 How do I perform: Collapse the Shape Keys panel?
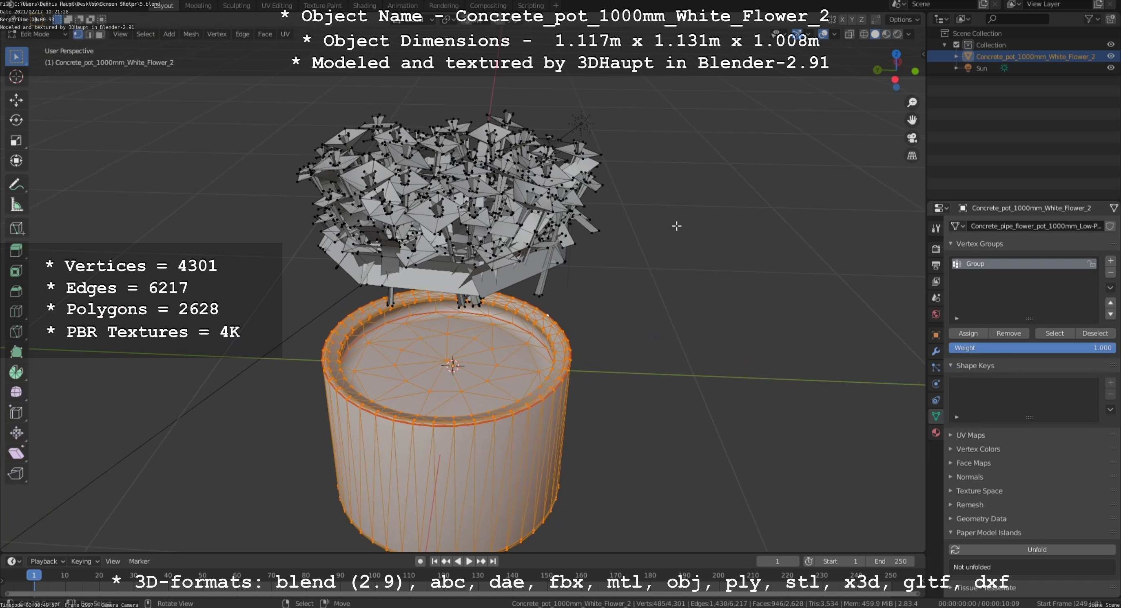coord(951,366)
